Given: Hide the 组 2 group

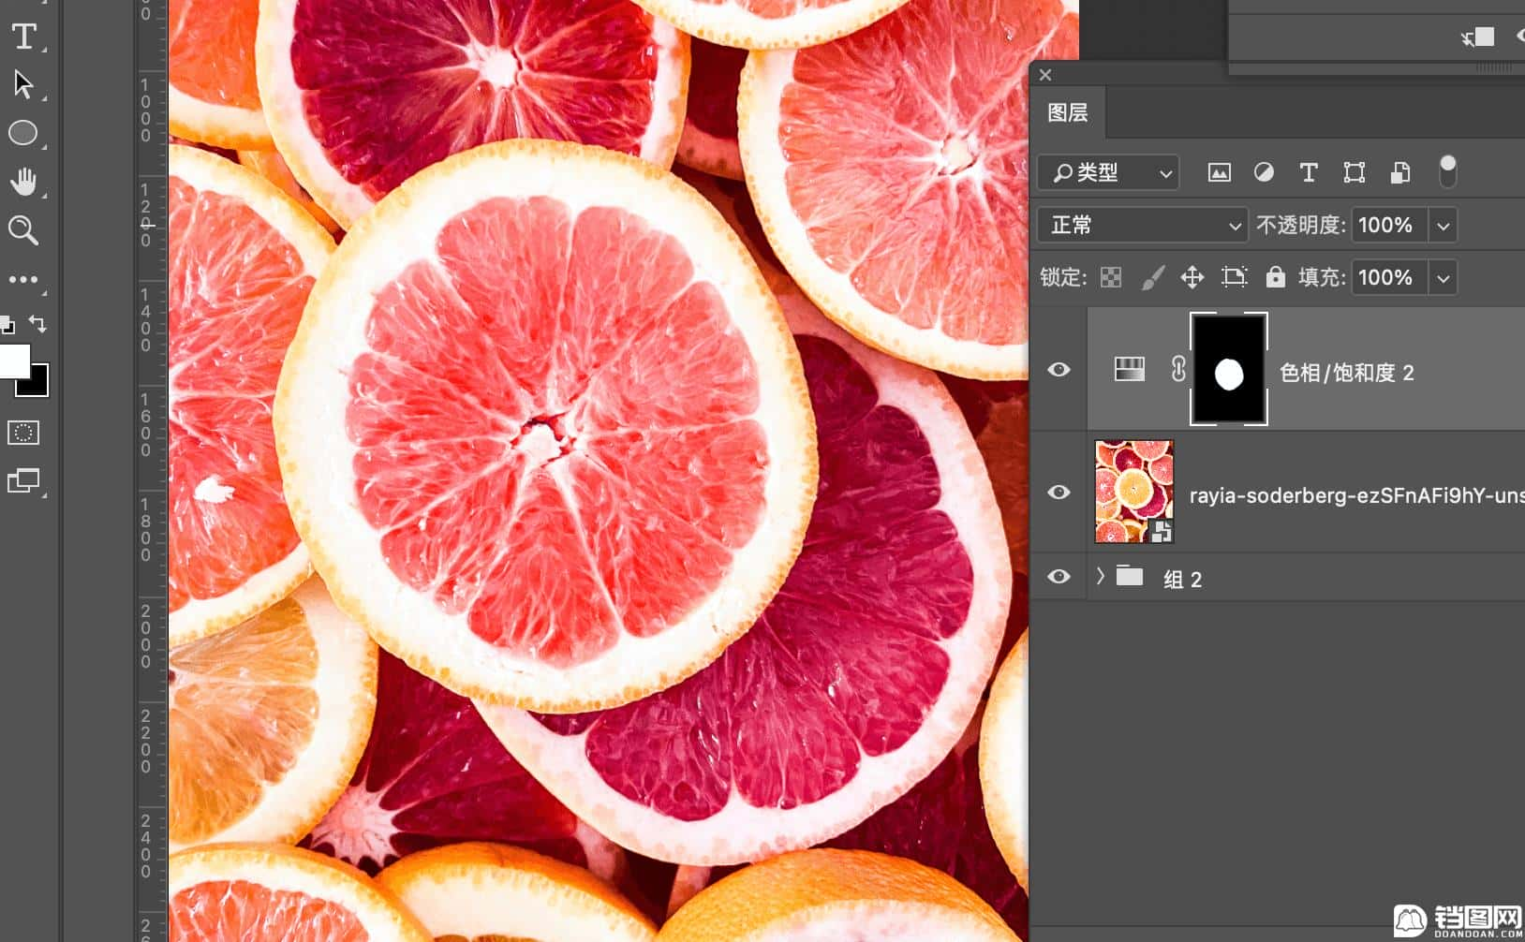Looking at the screenshot, I should (x=1059, y=576).
